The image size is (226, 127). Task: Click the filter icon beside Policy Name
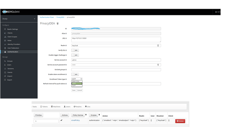[x=86, y=115]
